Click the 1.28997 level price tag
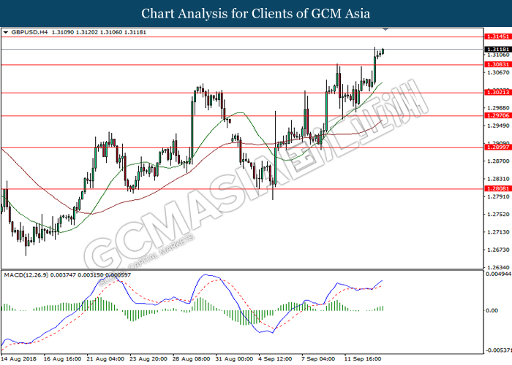The width and height of the screenshot is (512, 365). [498, 147]
